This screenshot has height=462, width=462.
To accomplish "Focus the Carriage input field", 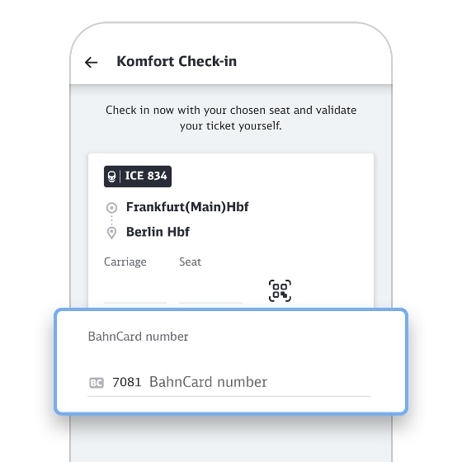I will (x=135, y=291).
